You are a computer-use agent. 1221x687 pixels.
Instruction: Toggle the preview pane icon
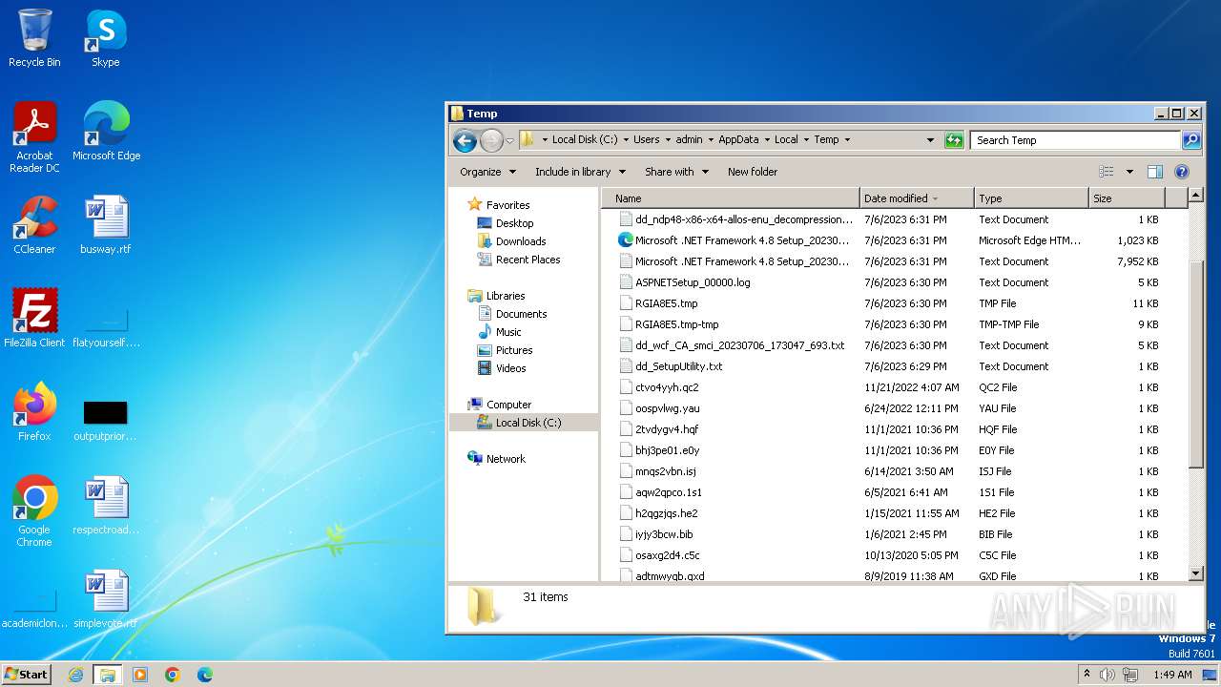tap(1155, 172)
